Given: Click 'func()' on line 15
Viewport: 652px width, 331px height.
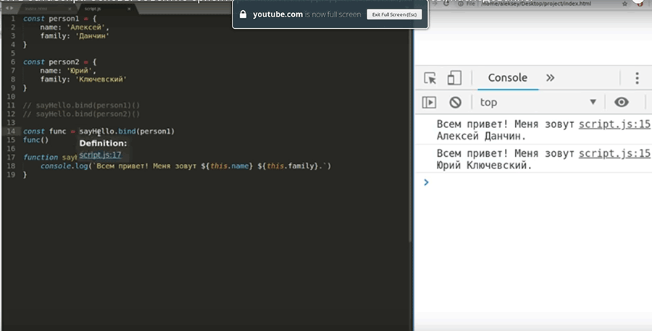Looking at the screenshot, I should tap(35, 139).
